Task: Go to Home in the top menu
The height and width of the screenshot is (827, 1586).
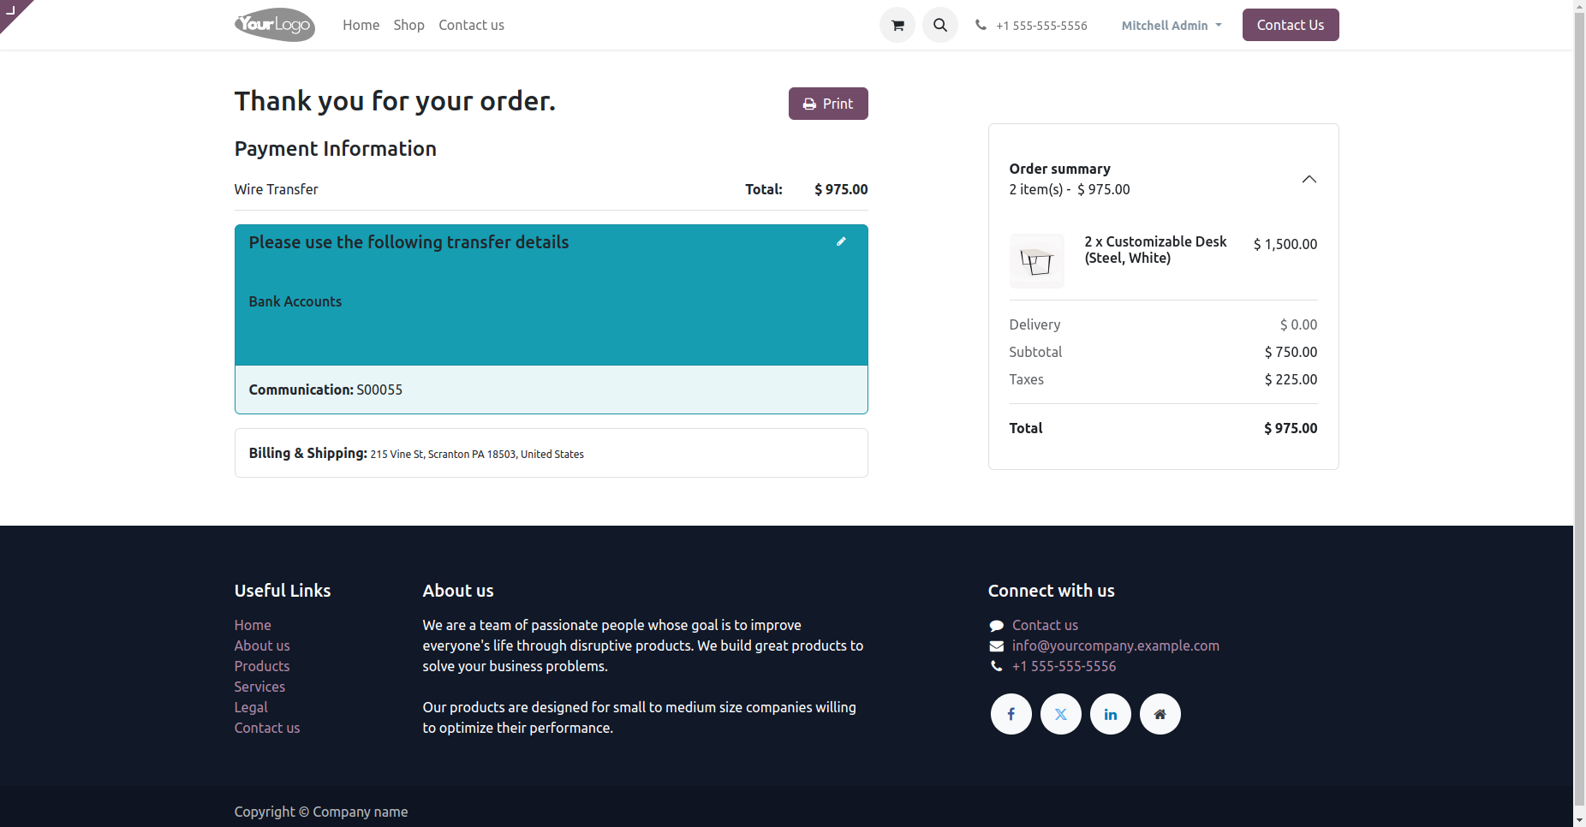Action: point(361,25)
